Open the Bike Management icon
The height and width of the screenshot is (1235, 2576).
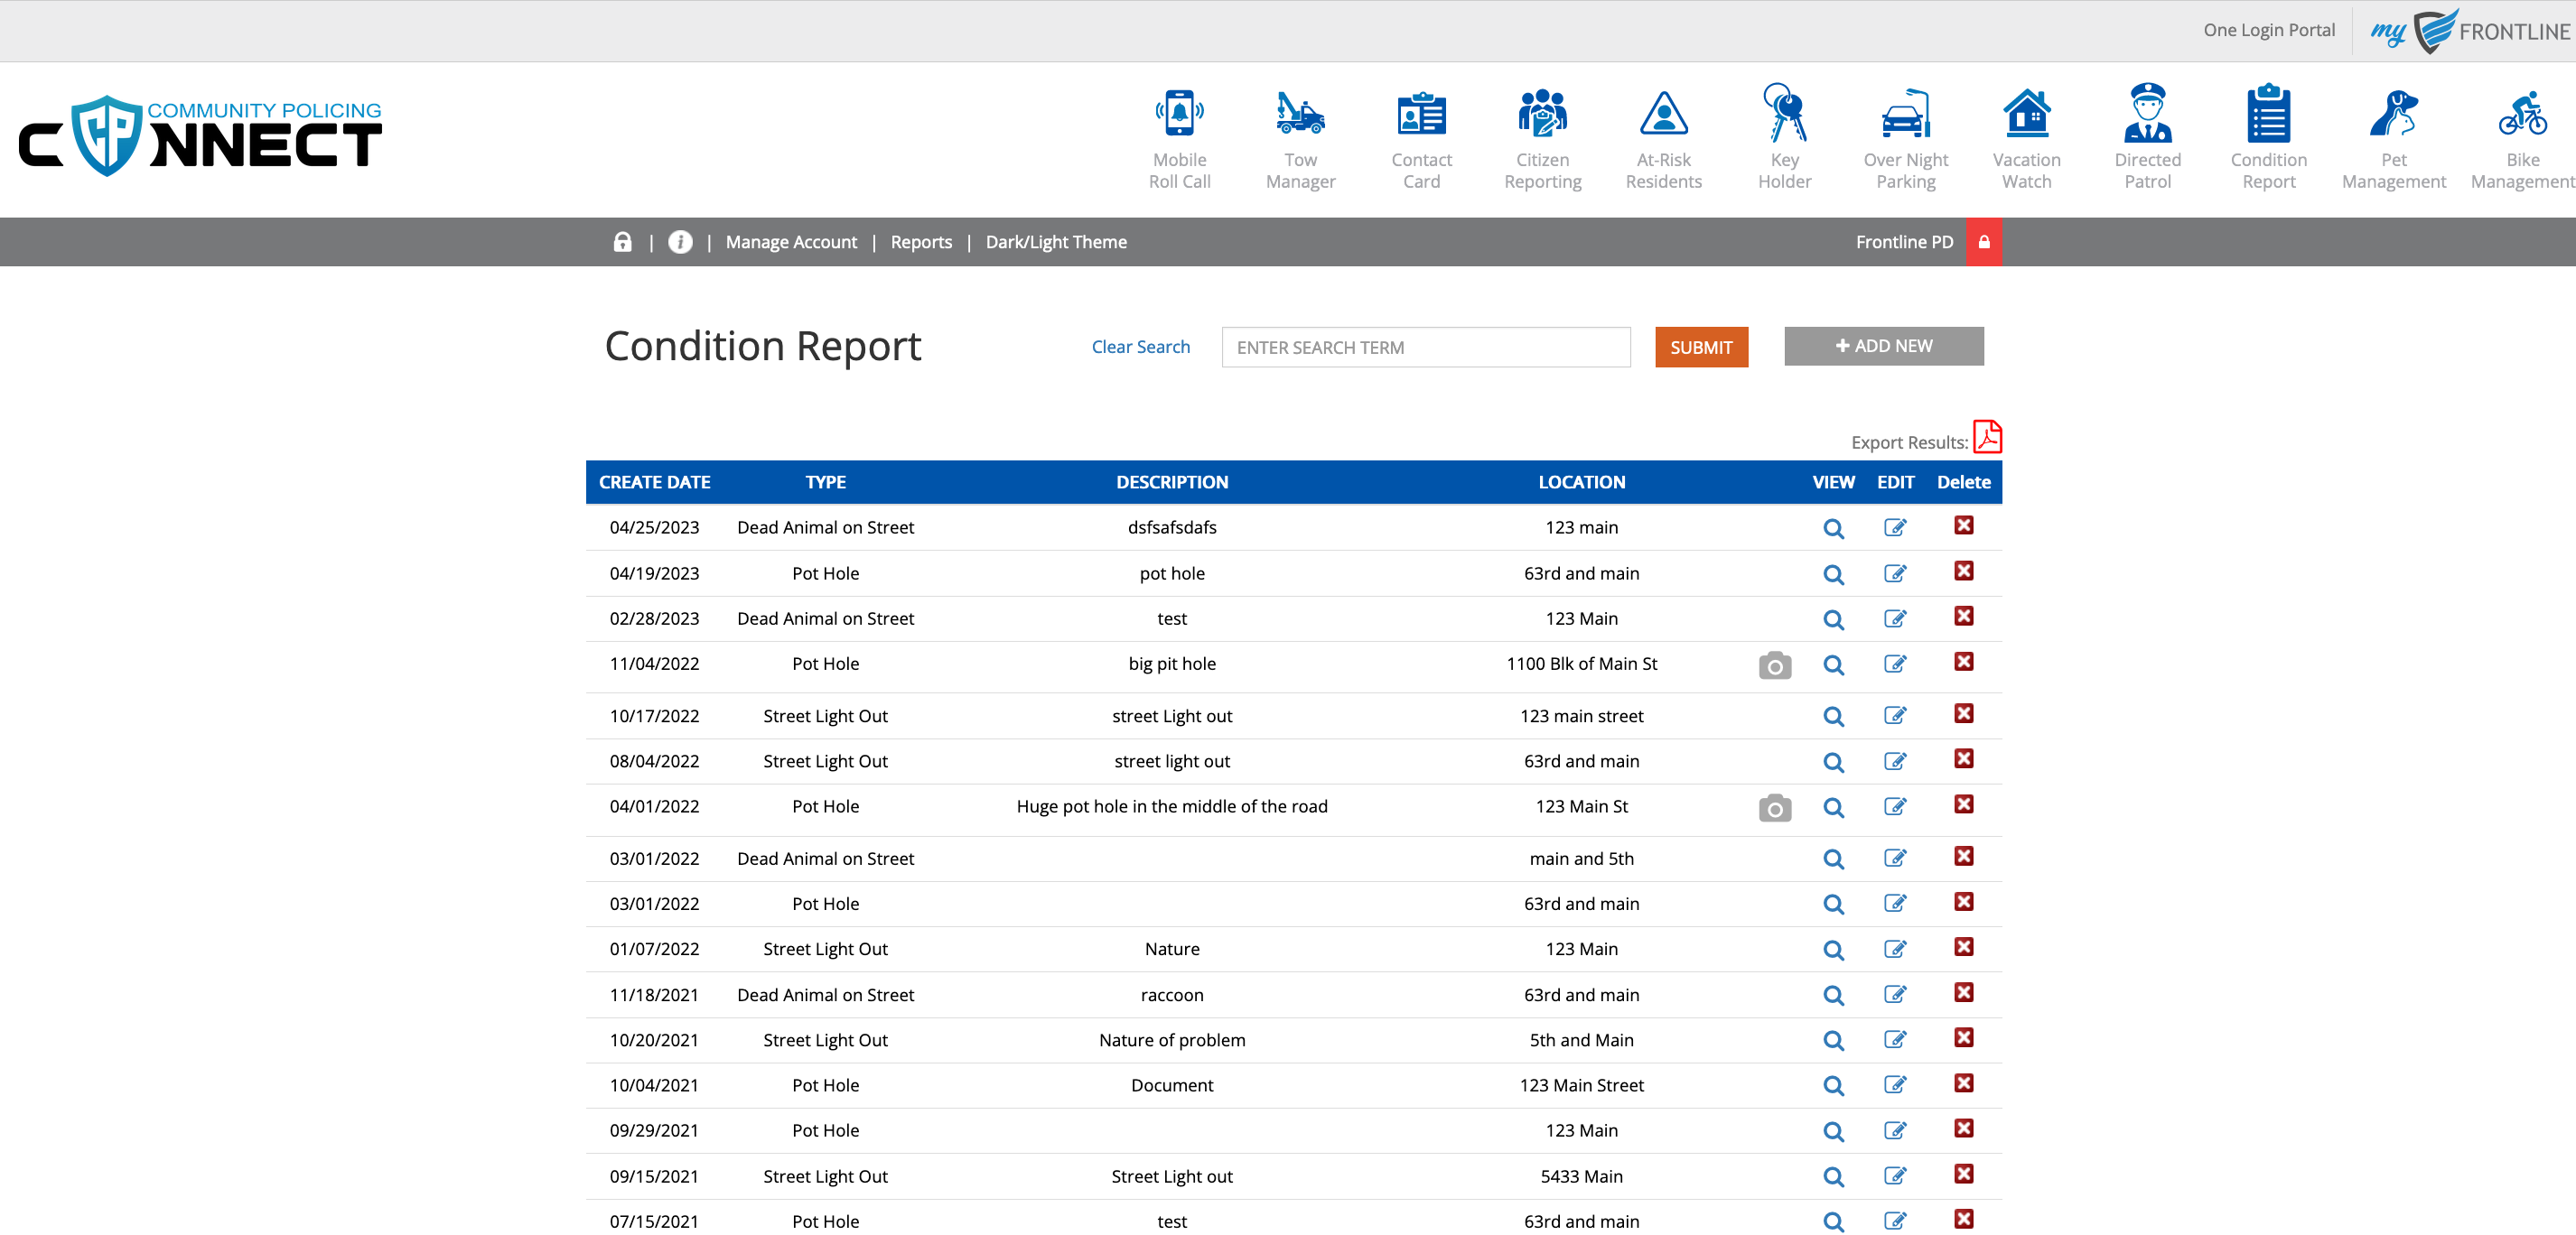pyautogui.click(x=2521, y=115)
